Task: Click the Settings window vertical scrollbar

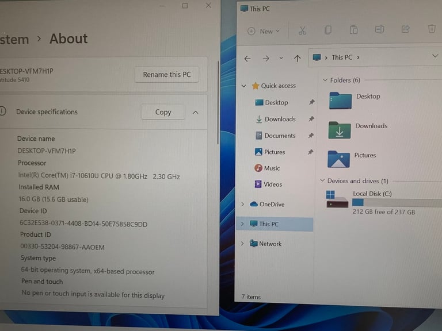Action: [218, 103]
